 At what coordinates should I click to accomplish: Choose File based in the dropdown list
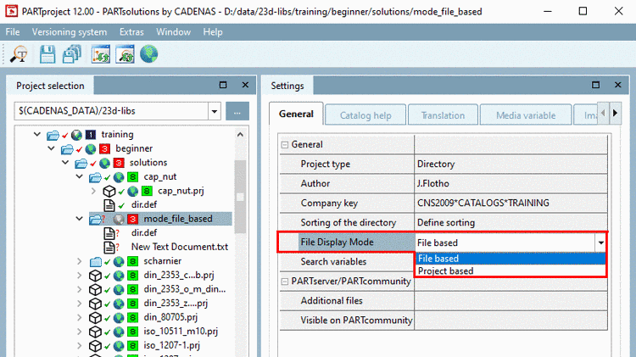510,259
